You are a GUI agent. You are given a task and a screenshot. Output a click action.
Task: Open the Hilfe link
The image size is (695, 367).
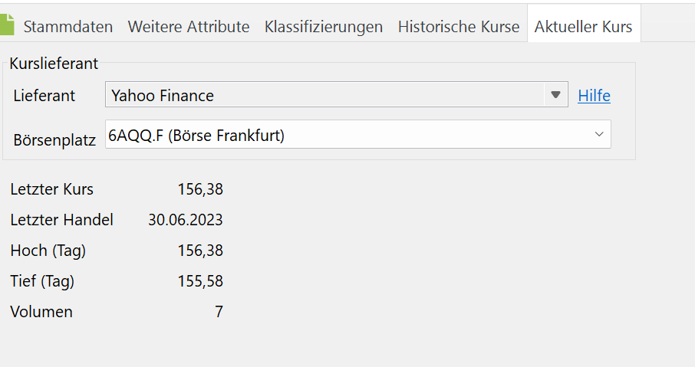594,96
